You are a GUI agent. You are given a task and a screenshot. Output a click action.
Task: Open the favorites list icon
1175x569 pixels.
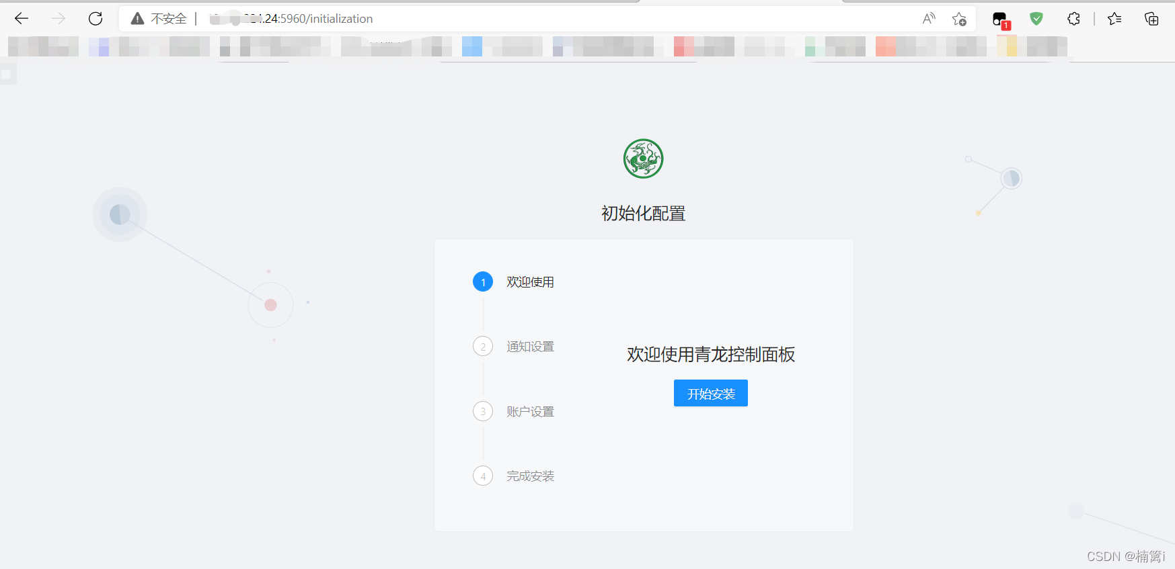(x=1114, y=19)
